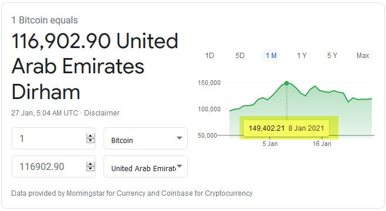Click the up arrow of Bitcoin amount stepper
Image resolution: width=386 pixels, height=211 pixels.
tap(91, 136)
